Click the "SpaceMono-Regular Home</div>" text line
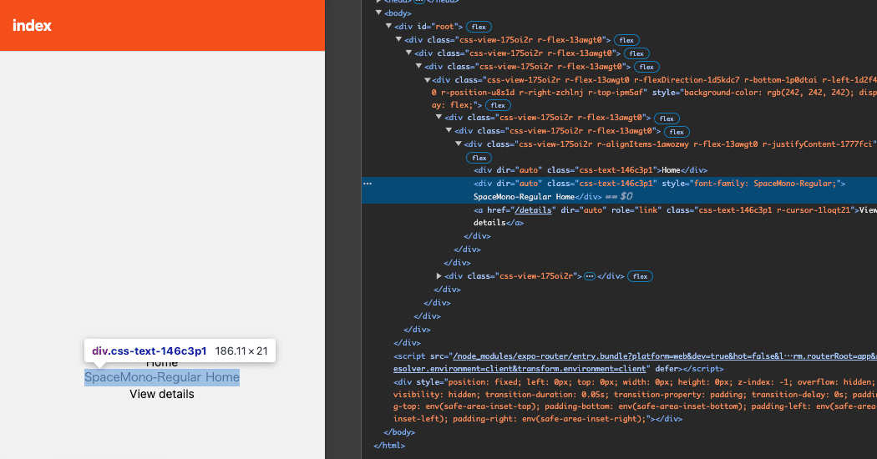Viewport: 877px width, 459px height. 538,197
